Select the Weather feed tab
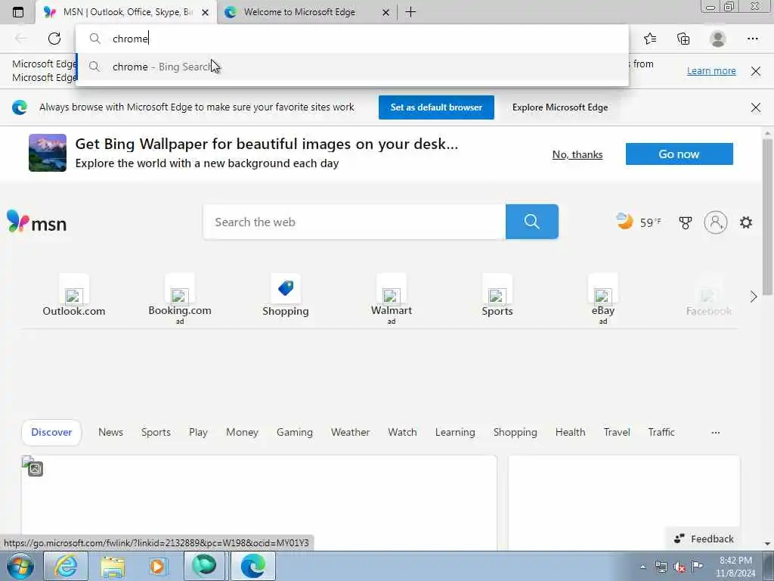Image resolution: width=774 pixels, height=581 pixels. [x=351, y=432]
